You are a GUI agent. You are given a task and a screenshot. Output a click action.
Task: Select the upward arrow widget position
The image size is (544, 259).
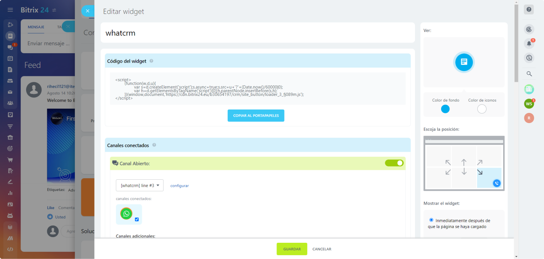(464, 162)
